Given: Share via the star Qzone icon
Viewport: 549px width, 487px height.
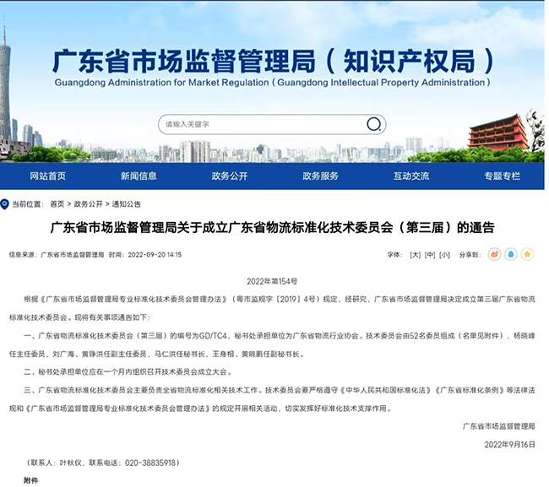Looking at the screenshot, I should coord(526,254).
